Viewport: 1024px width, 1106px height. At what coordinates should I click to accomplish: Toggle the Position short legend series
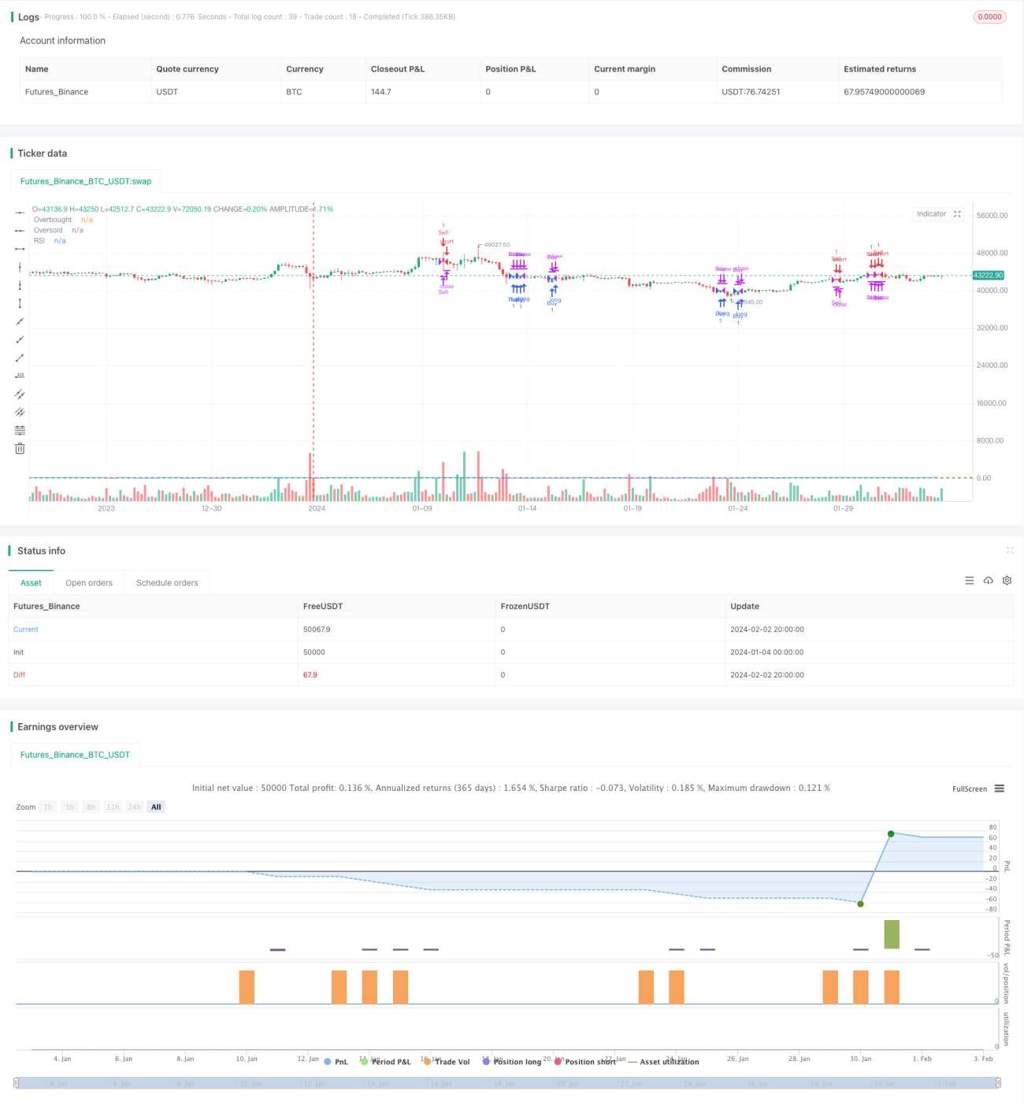585,1062
